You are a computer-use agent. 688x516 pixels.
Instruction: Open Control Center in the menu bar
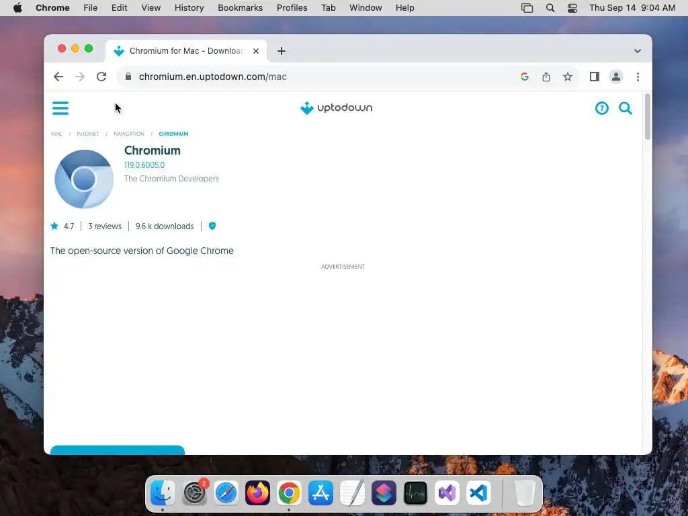572,8
